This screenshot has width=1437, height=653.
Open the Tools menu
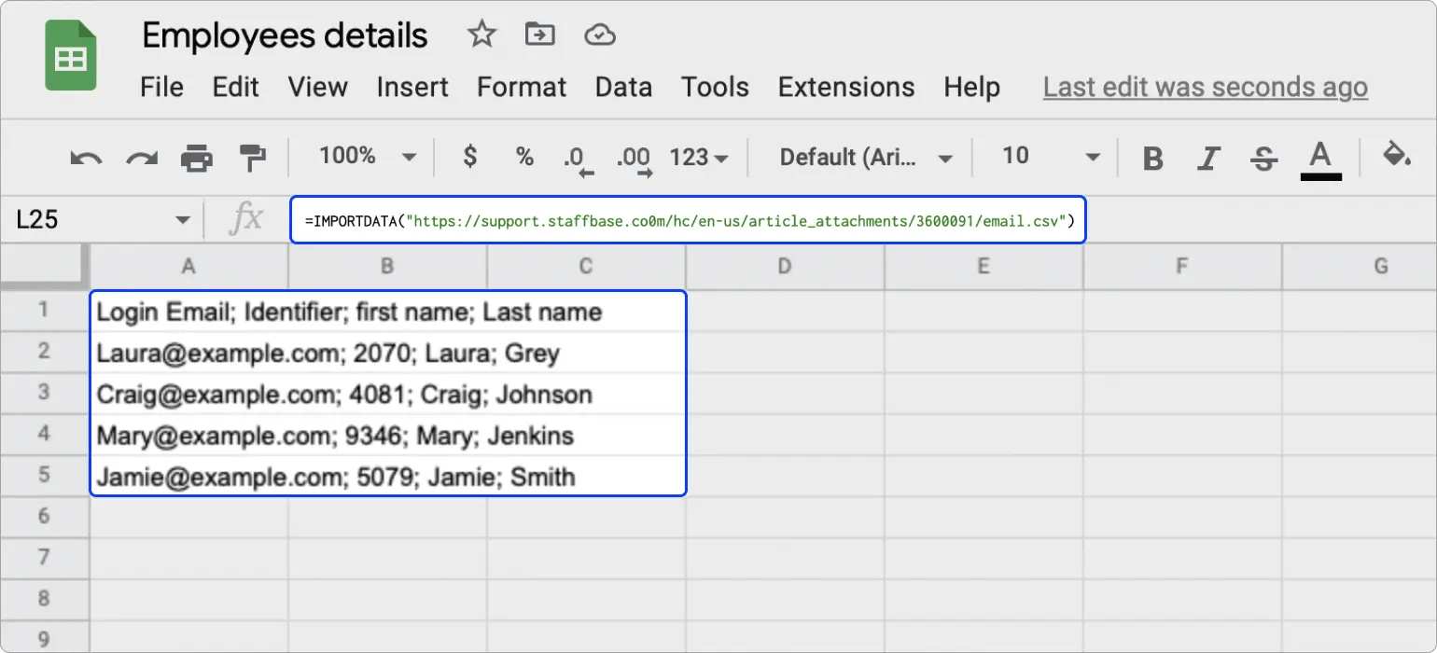715,88
